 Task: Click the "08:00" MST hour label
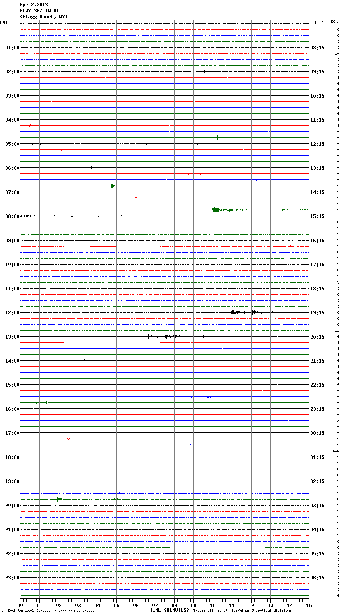12,216
